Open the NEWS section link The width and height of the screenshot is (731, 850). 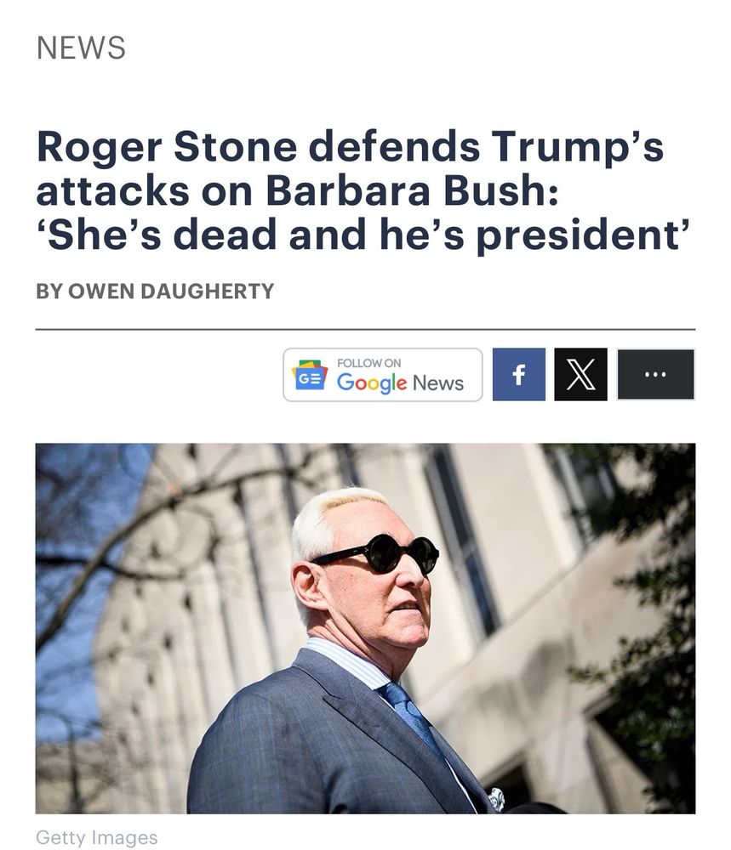click(x=81, y=48)
